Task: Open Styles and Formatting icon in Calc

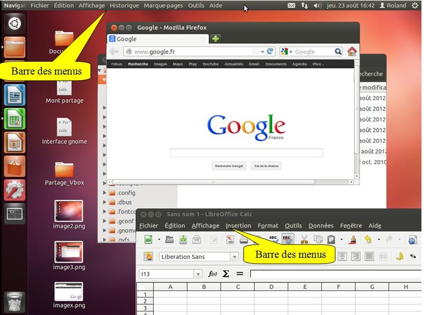Action: 148,256
